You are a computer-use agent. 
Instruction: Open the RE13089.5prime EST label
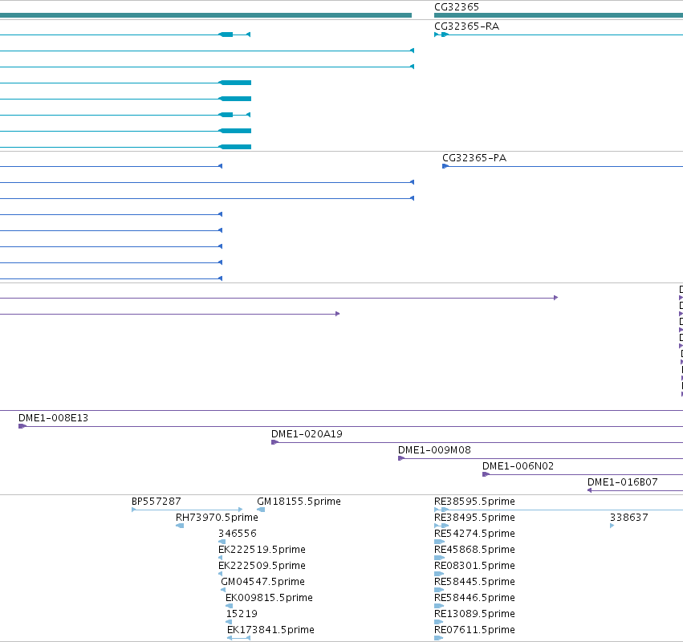[x=474, y=614]
